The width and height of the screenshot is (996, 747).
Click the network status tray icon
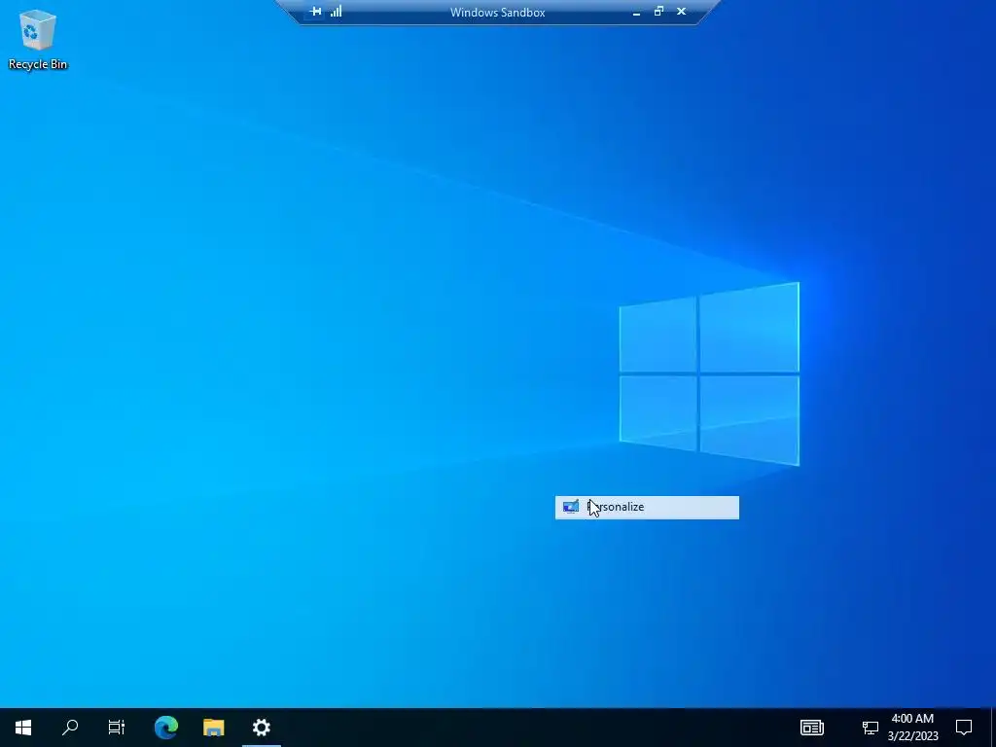870,728
